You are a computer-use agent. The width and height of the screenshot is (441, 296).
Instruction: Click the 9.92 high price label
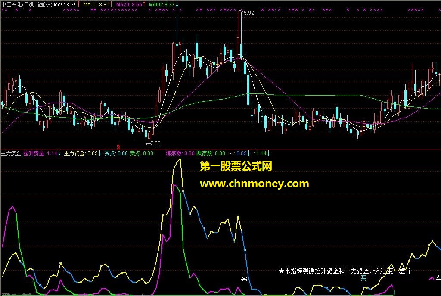248,12
